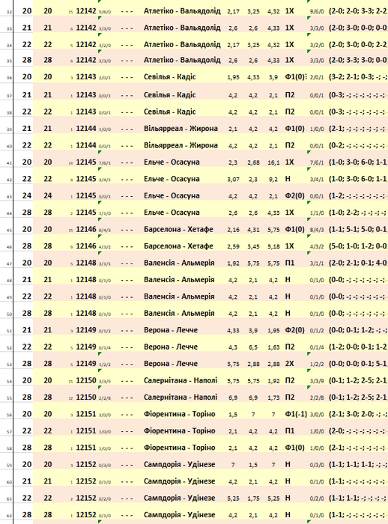
Task: Select Ф2(0) prediction in row 51
Action: pos(295,330)
